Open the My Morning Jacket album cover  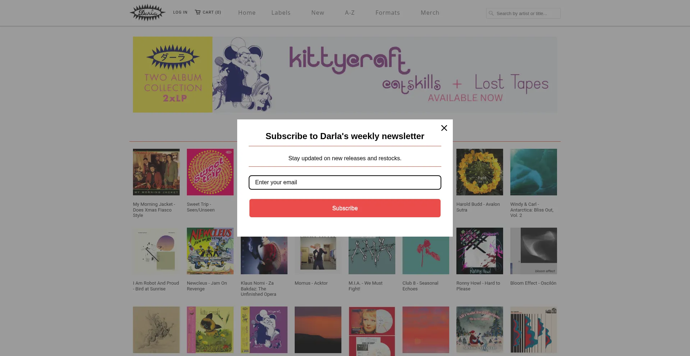click(x=156, y=172)
